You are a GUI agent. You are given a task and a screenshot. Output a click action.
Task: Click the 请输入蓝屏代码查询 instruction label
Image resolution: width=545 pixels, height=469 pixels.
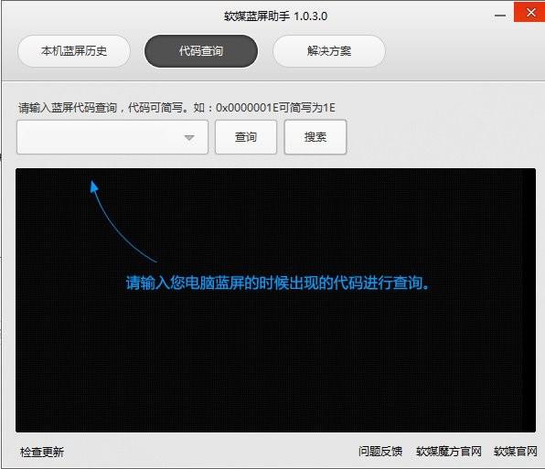pos(176,108)
